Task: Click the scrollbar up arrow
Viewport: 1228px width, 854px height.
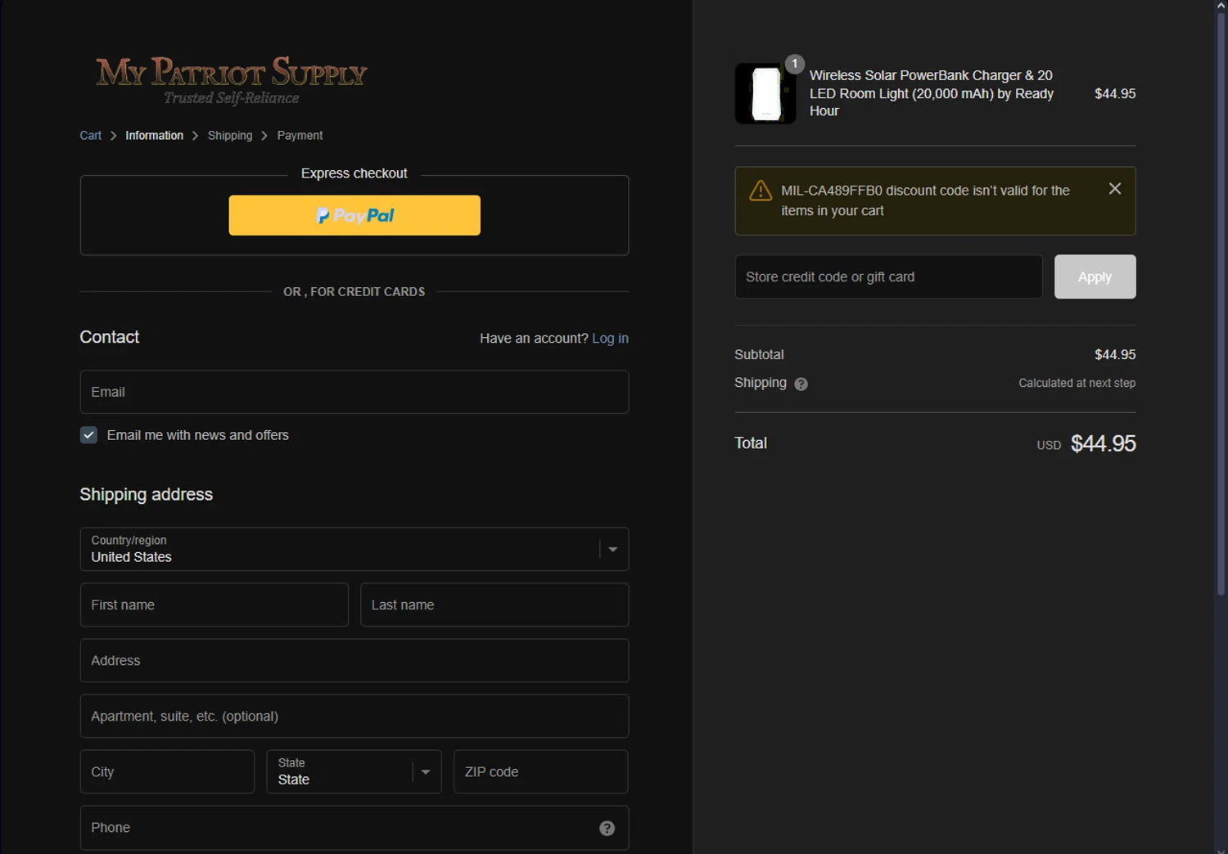Action: pyautogui.click(x=1221, y=6)
